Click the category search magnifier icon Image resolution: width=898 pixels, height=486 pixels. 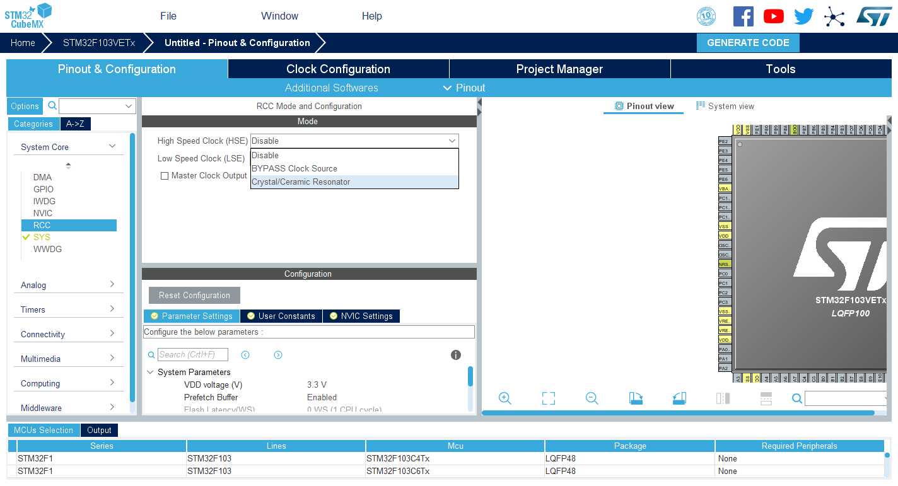(x=52, y=105)
